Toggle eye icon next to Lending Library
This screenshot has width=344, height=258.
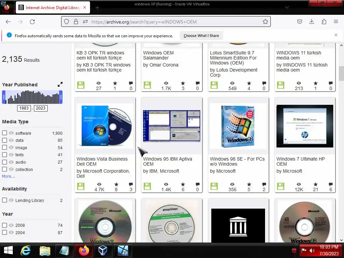[11, 200]
